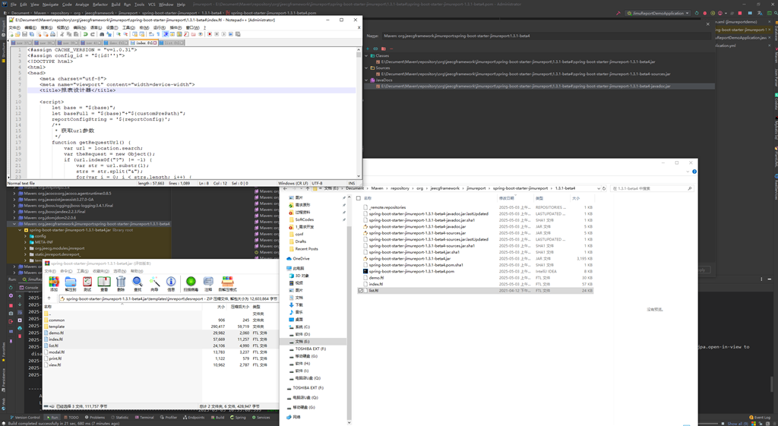This screenshot has height=426, width=778.
Task: Click Notepad++ Record Macro icon
Action: (x=210, y=34)
